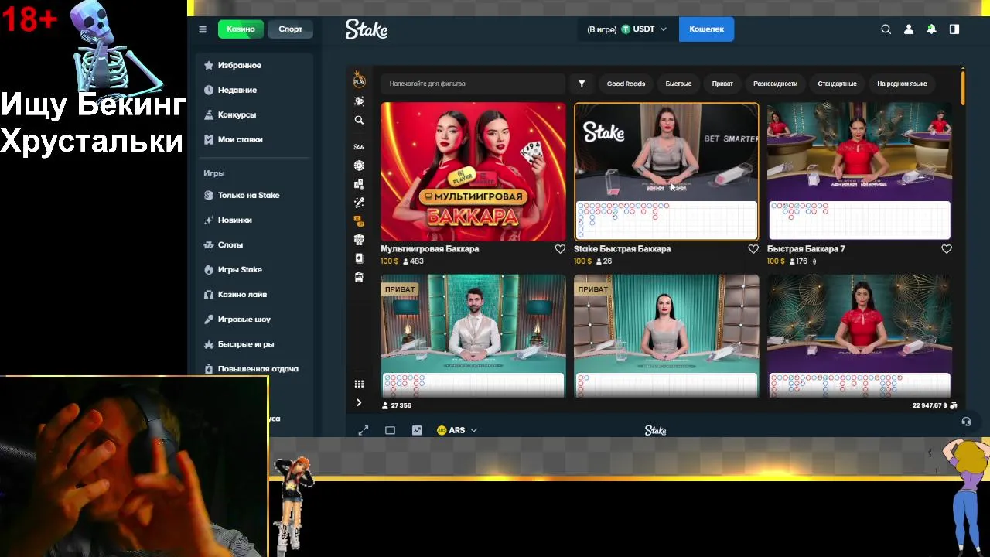Toggle the Разновидности filter chip

(x=775, y=84)
